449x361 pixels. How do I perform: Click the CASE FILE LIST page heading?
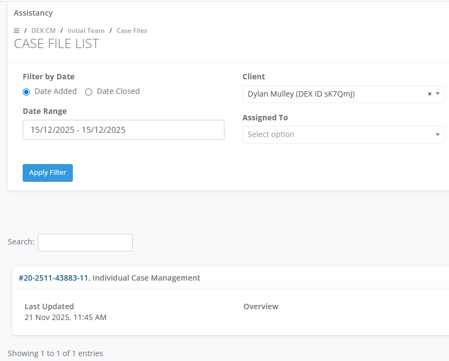pos(57,44)
